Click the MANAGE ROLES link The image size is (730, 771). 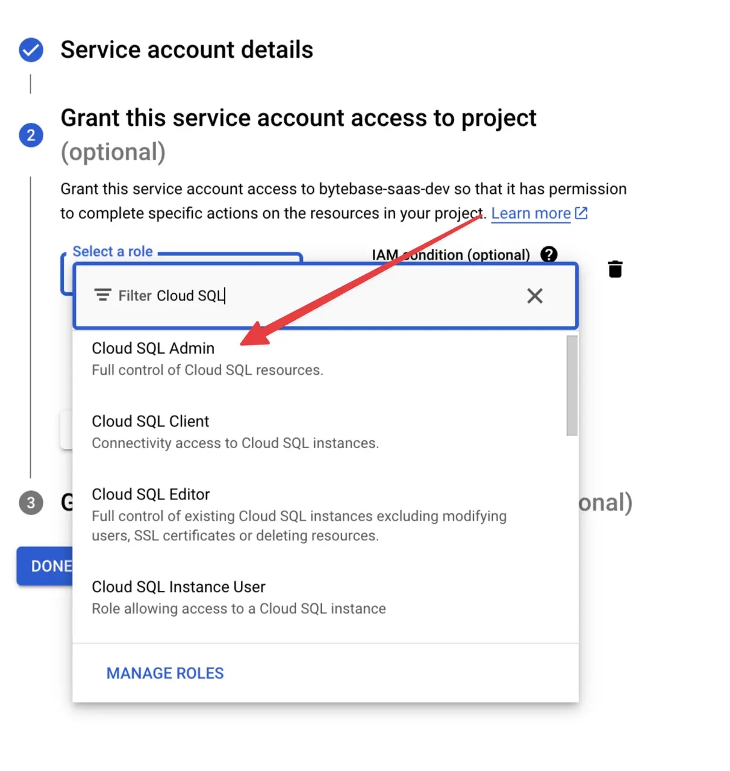tap(165, 673)
